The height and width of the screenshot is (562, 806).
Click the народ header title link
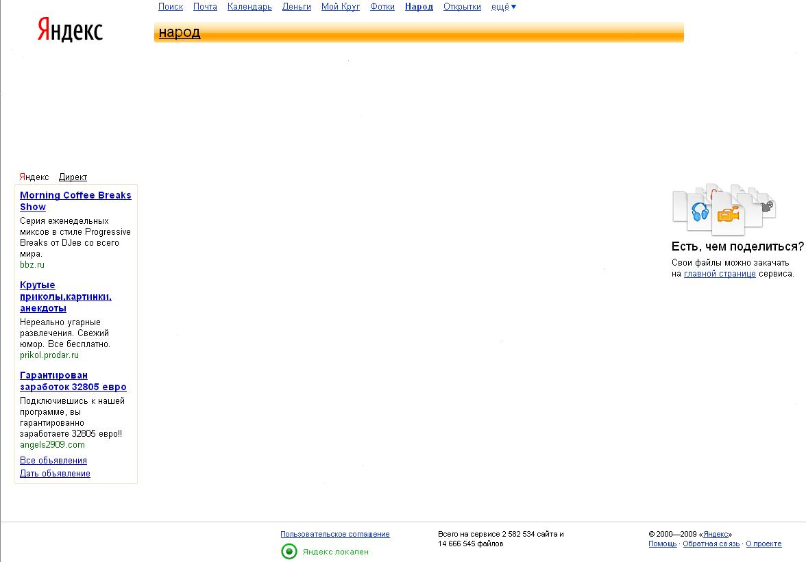(180, 32)
